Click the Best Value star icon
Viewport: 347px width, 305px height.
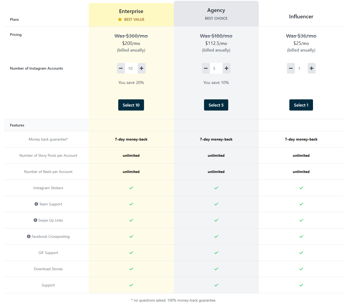click(120, 19)
